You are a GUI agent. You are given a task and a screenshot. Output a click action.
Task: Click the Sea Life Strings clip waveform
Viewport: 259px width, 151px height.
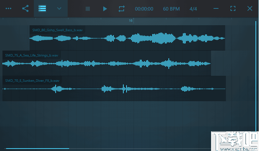click(106, 64)
